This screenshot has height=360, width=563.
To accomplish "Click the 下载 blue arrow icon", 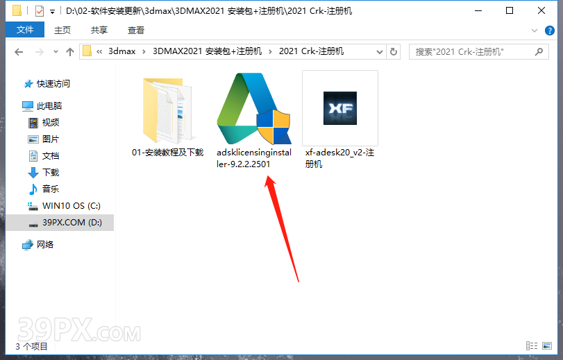I will click(33, 173).
